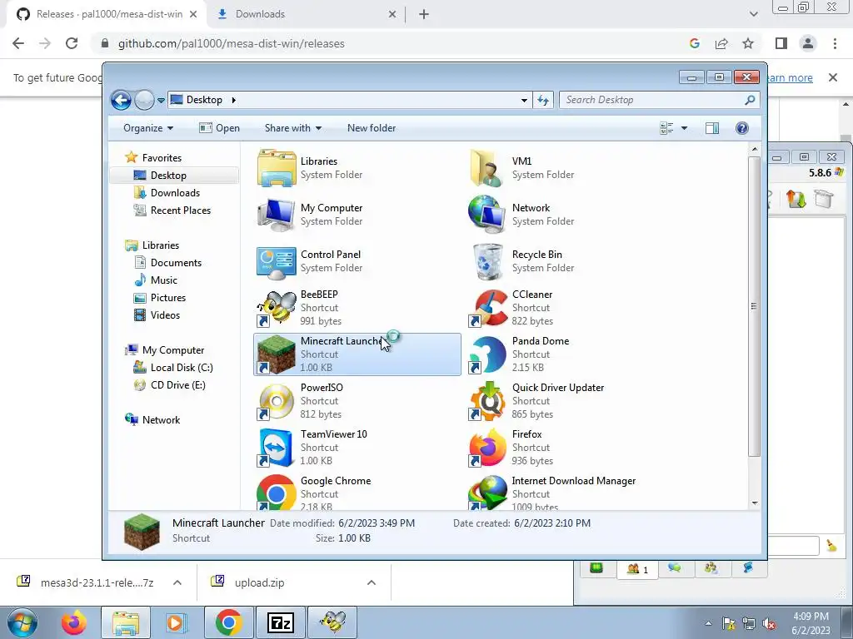Screen dimensions: 853x639
Task: Switch to the Downloads browser tab
Action: 307,14
